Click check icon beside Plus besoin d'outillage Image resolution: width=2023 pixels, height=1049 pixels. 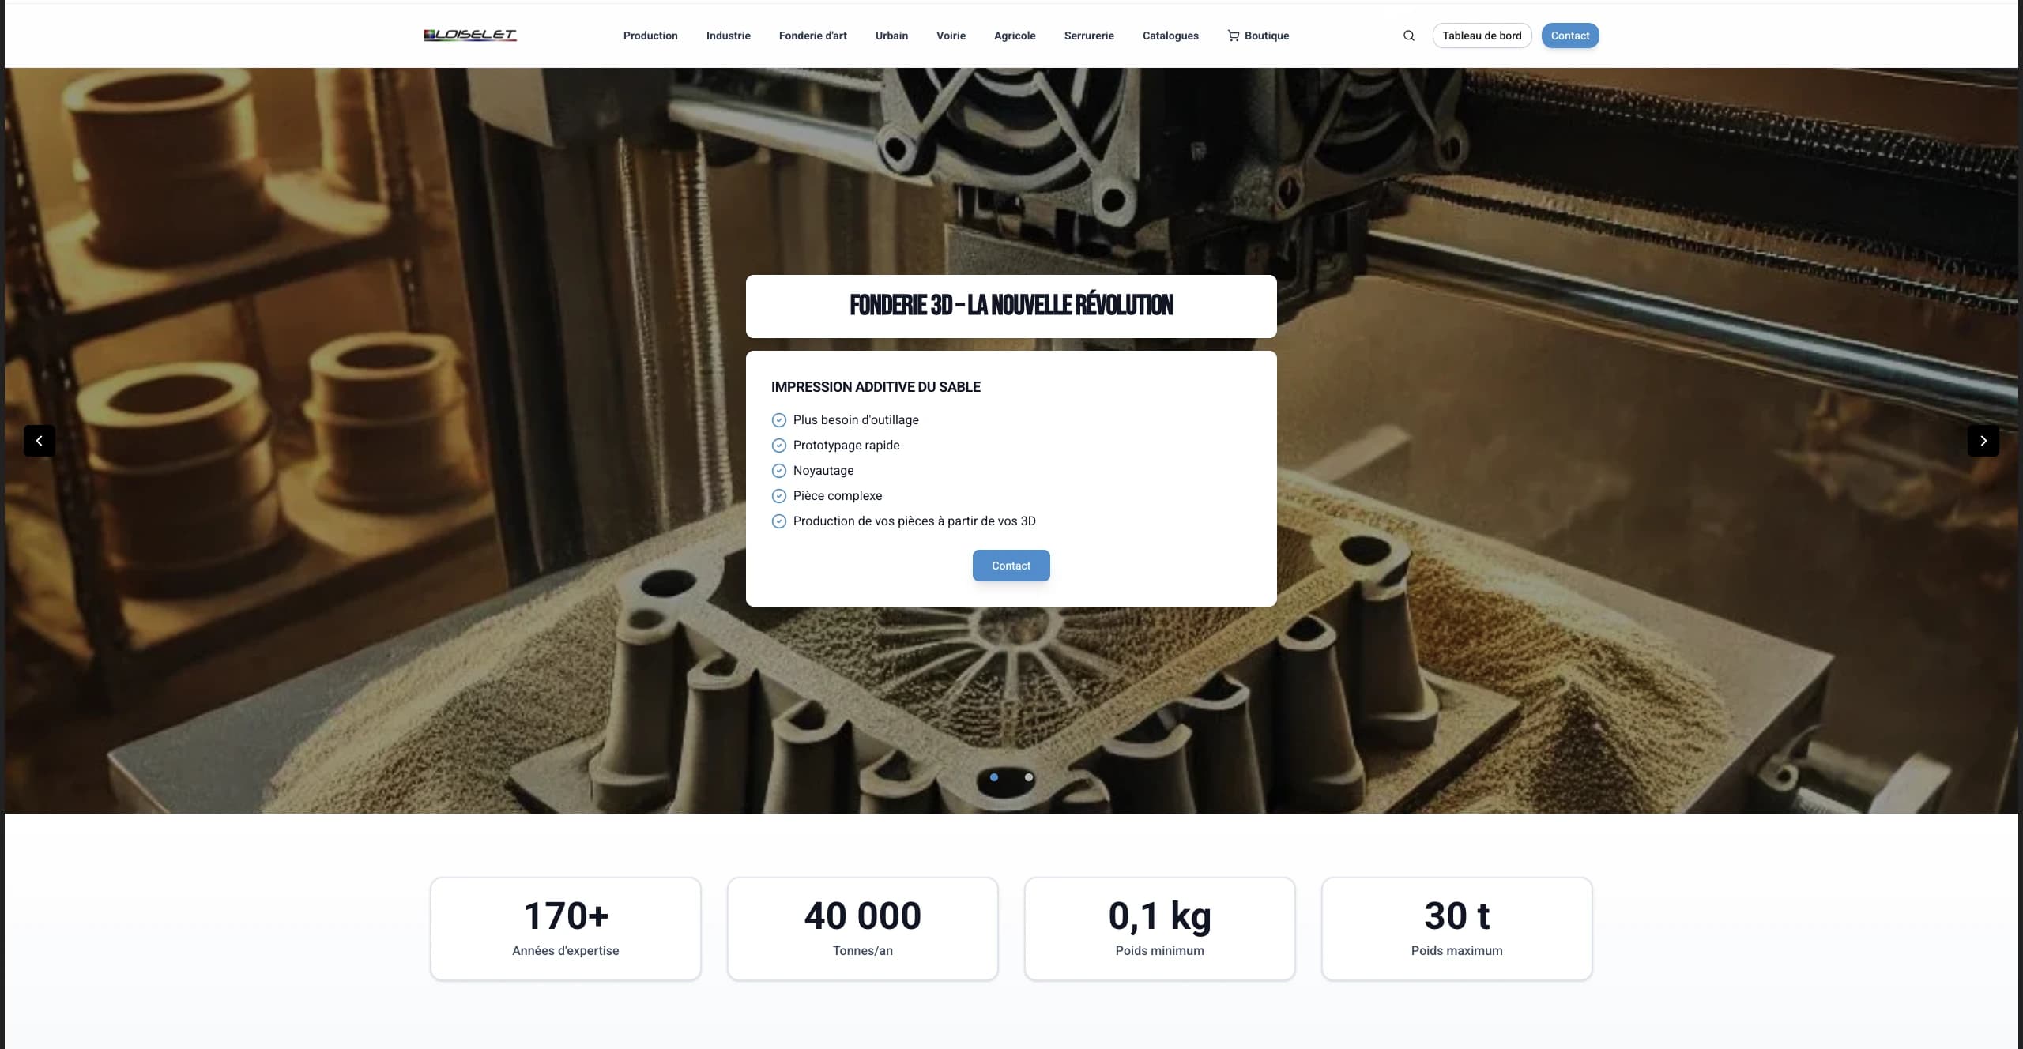coord(778,420)
